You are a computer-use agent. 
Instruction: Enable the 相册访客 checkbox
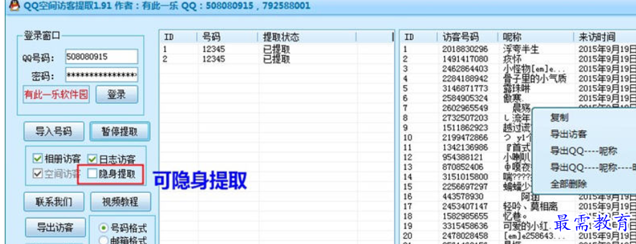coord(37,158)
